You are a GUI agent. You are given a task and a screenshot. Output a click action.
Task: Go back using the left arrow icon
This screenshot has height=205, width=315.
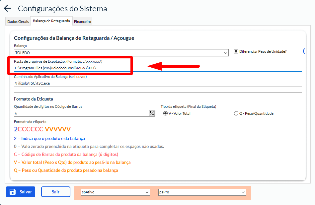(x=7, y=9)
